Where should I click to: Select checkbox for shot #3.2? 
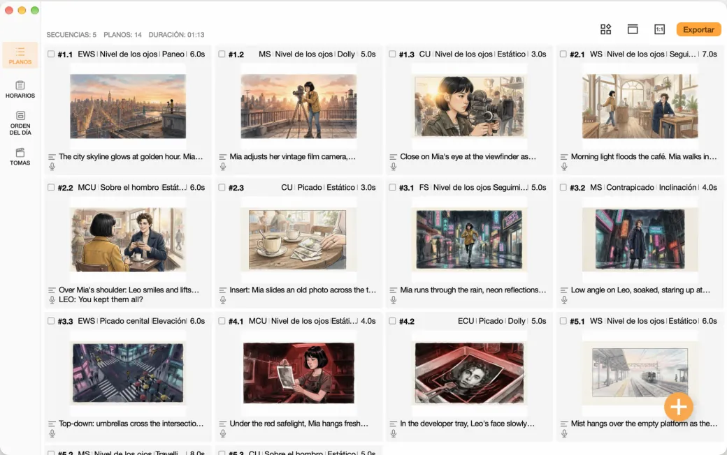(563, 188)
